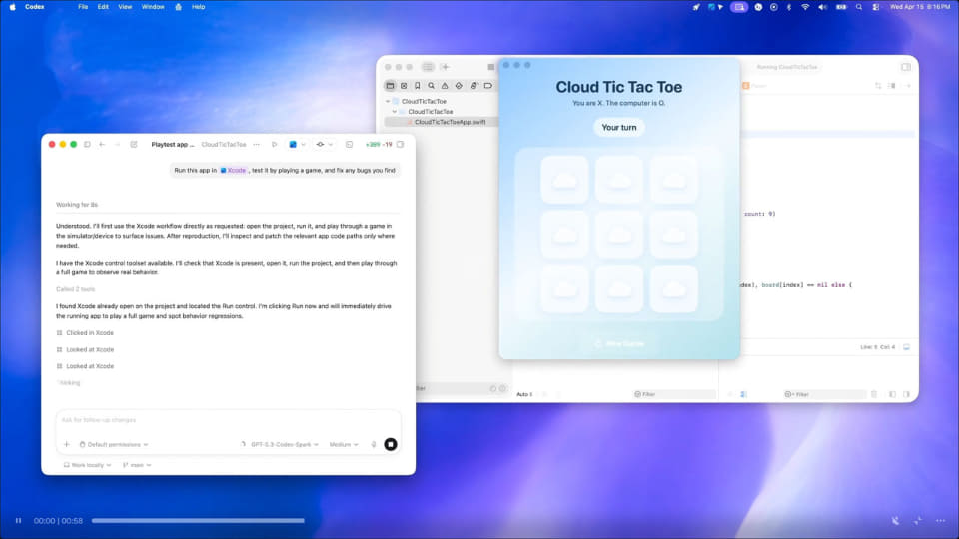Viewport: 959px width, 539px height.
Task: Collapse the root CloudTicTacToe project disclosure
Action: point(388,102)
